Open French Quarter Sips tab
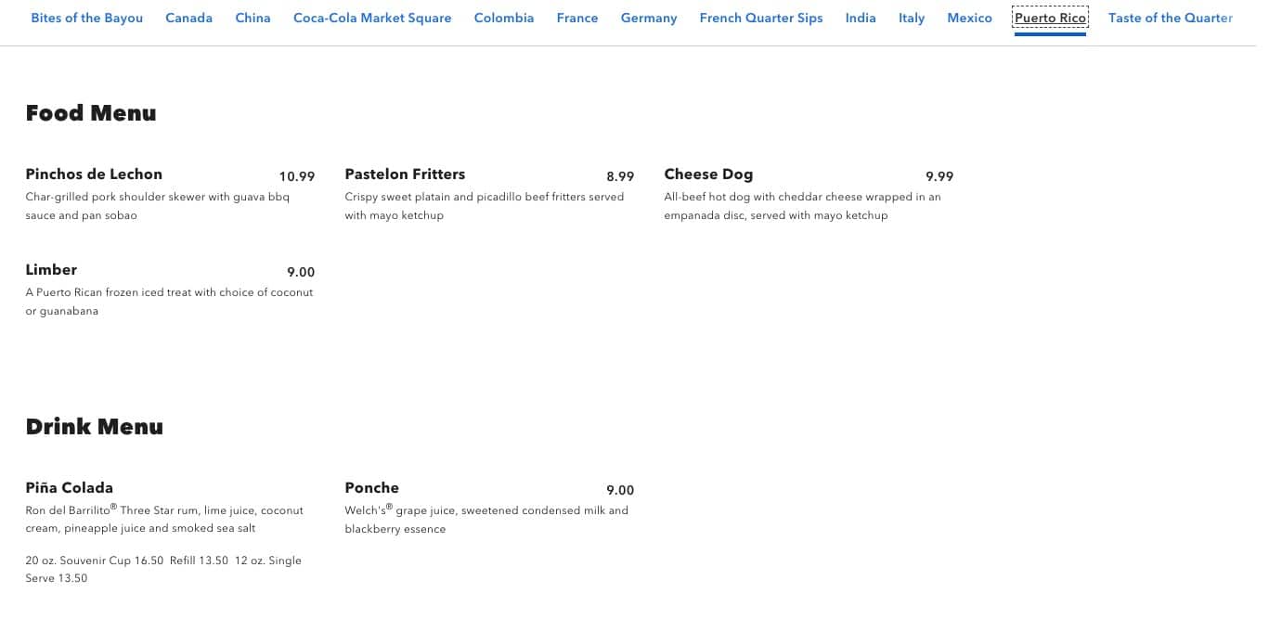The image size is (1269, 619). (761, 18)
